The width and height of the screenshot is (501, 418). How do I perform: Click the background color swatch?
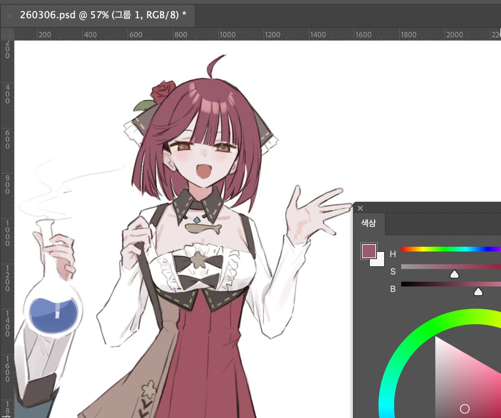(379, 262)
